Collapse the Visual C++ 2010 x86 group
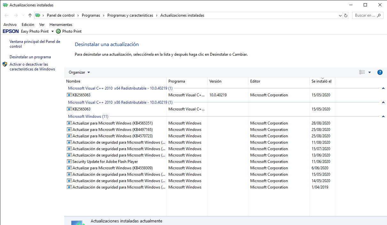 [383, 102]
